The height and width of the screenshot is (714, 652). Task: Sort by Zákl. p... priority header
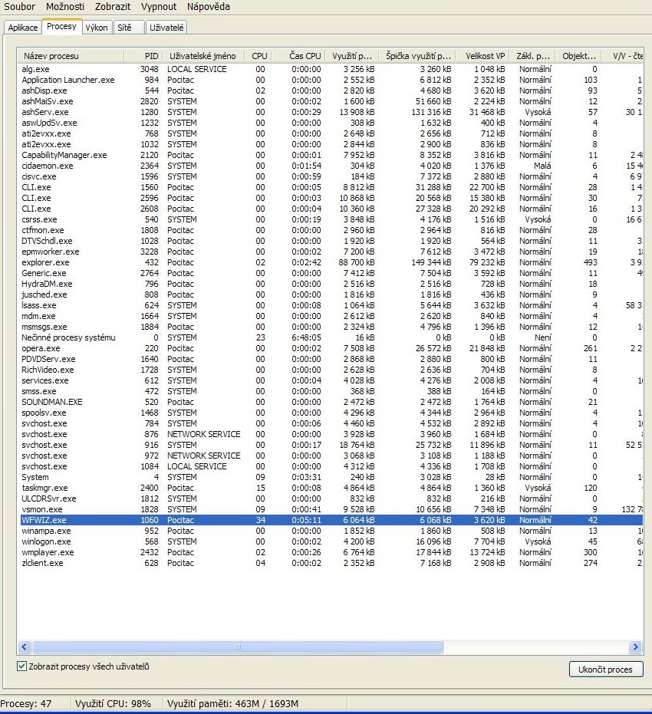click(532, 56)
